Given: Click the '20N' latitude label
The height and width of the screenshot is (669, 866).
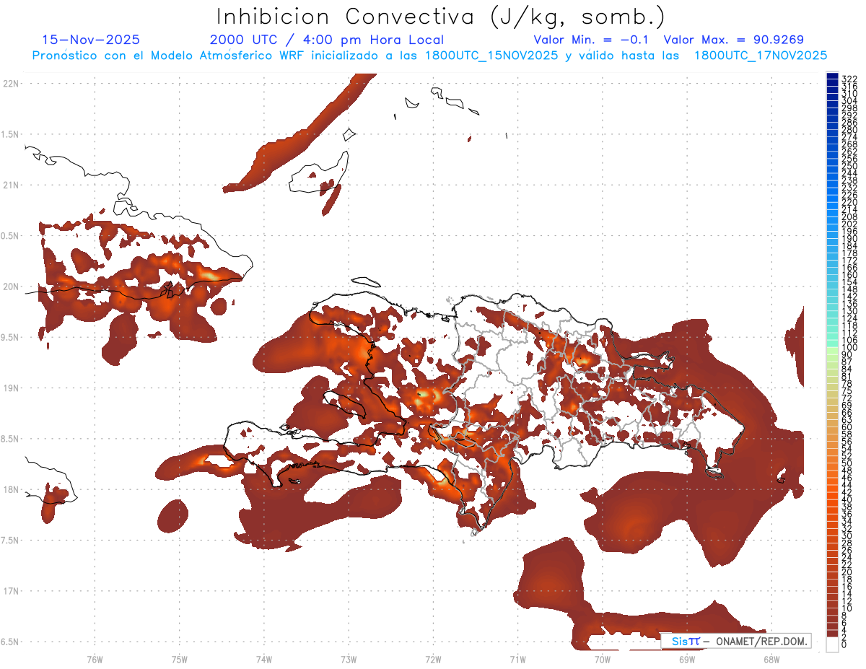Looking at the screenshot, I should click(x=11, y=287).
